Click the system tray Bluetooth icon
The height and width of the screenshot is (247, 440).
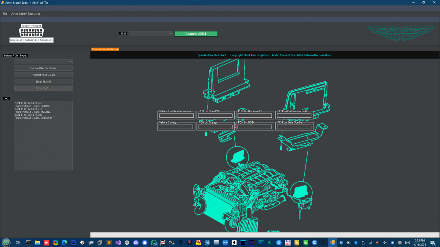[356, 243]
